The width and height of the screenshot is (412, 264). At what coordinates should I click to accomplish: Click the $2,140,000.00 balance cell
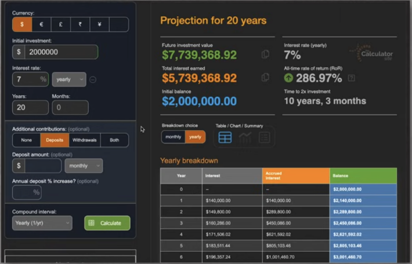click(x=363, y=200)
